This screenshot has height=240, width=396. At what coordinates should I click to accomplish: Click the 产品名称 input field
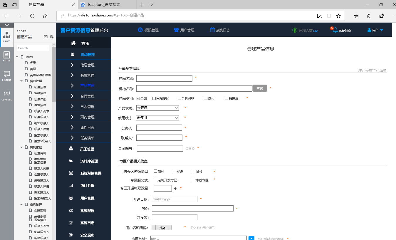coord(164,78)
